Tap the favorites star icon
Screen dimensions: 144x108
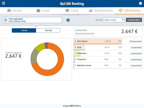(140, 3)
